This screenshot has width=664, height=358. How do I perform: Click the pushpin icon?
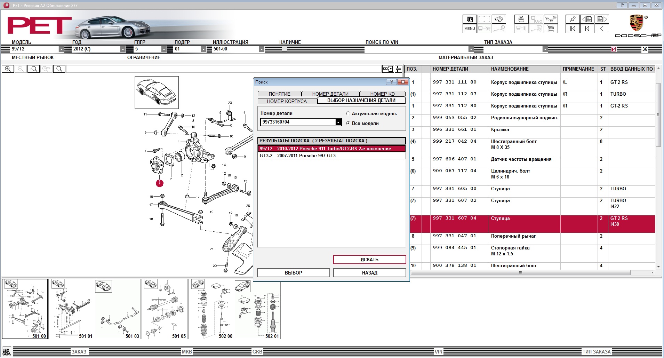coord(573,19)
